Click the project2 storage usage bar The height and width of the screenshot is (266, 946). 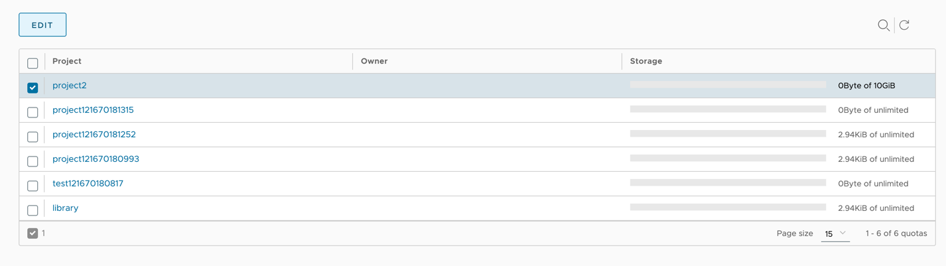coord(728,85)
